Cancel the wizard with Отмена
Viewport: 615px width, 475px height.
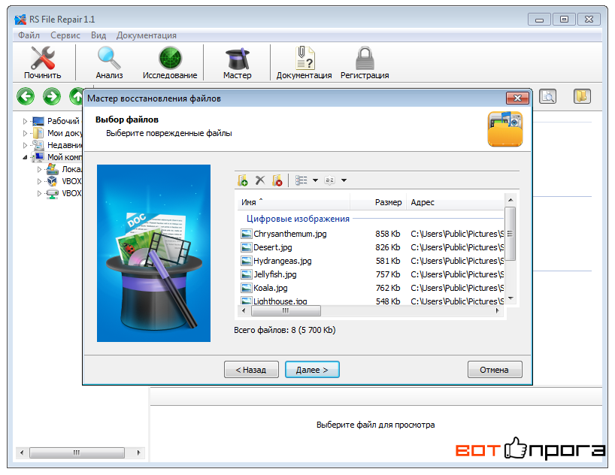[x=495, y=370]
